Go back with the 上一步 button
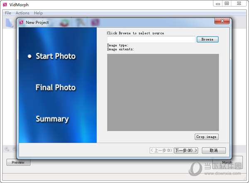This screenshot has width=249, height=183. tap(161, 150)
